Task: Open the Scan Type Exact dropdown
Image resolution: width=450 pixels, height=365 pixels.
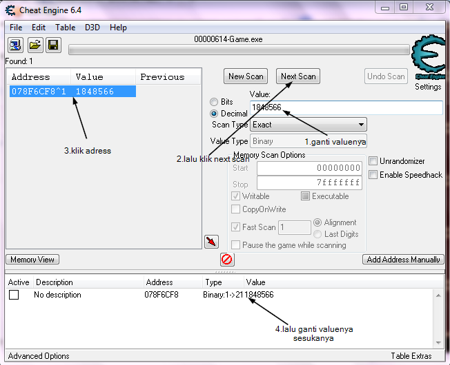Action: click(309, 125)
